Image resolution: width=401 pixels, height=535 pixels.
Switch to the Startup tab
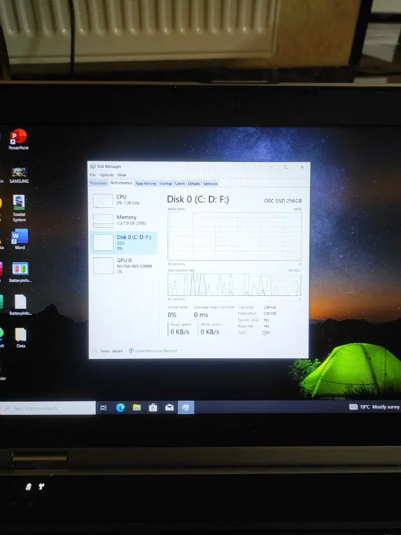point(166,183)
